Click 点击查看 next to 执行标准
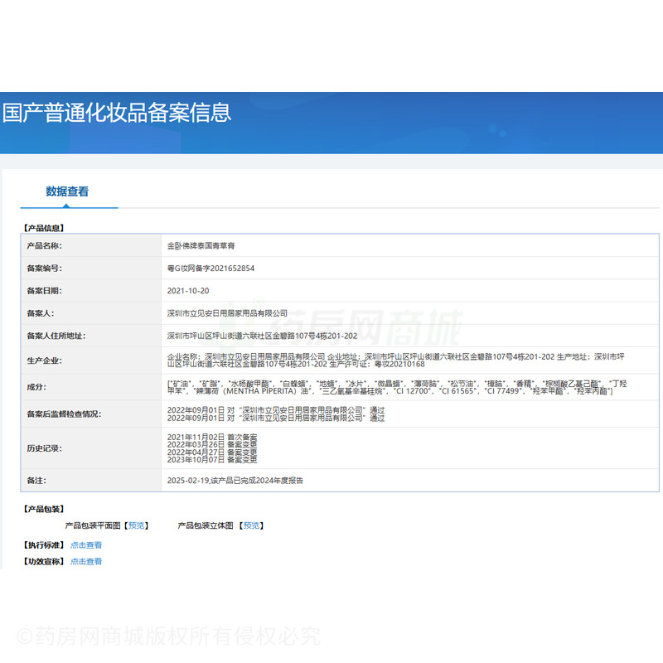The width and height of the screenshot is (663, 663). click(86, 545)
